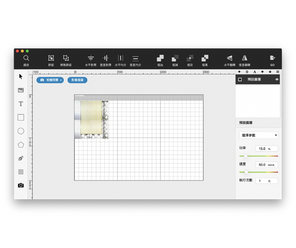Select the Pen tool in left sidebar
This screenshot has height=248, width=296.
coord(21,159)
